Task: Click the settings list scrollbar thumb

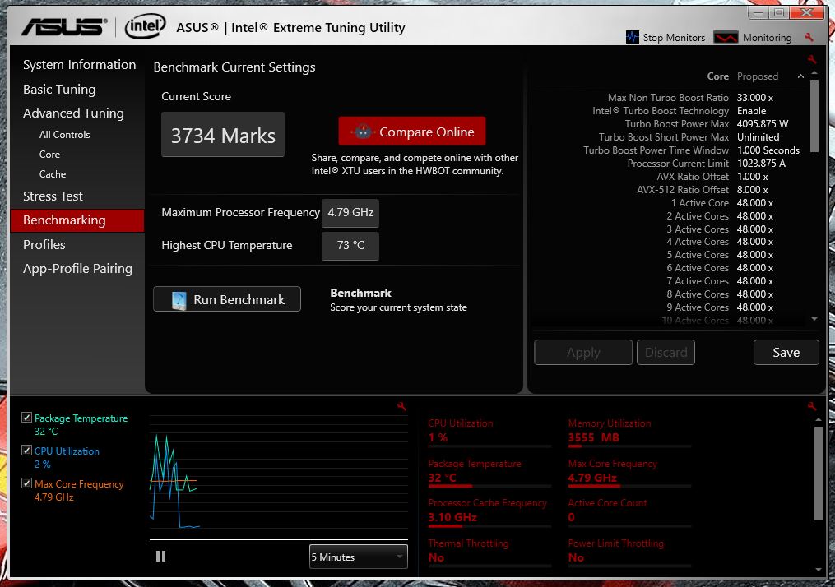Action: pyautogui.click(x=814, y=116)
